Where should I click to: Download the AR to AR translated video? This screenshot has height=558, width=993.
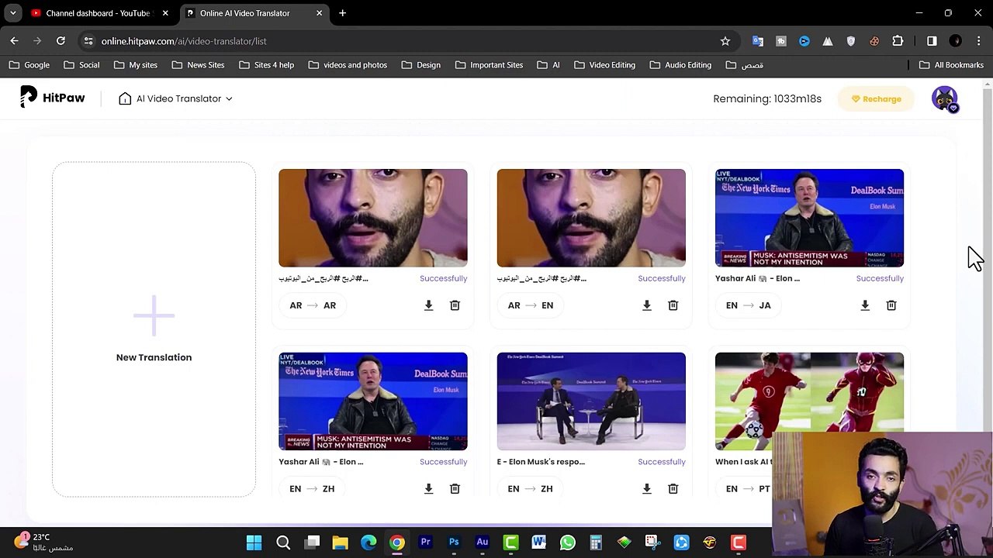tap(428, 305)
